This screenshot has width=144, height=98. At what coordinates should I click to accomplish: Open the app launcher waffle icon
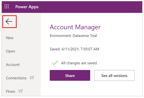(x=7, y=6)
